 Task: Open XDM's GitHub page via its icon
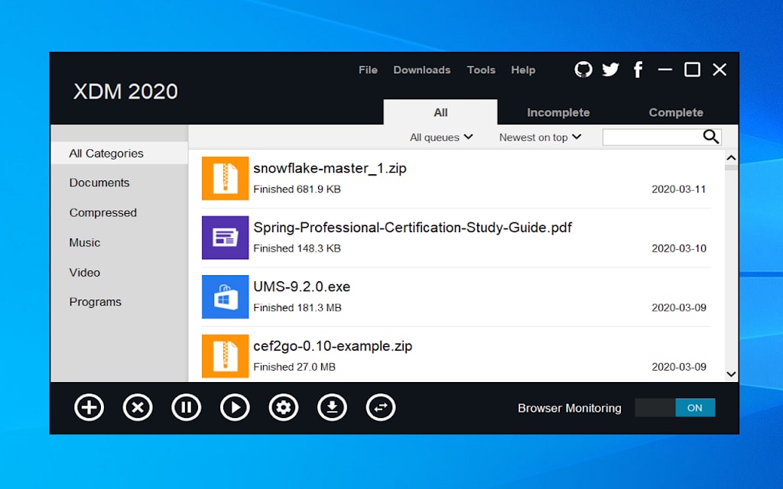coord(583,70)
